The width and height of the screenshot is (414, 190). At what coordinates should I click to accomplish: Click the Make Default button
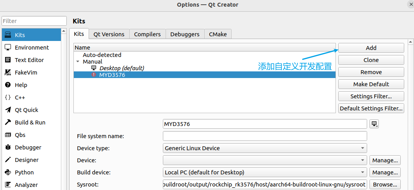tap(371, 84)
